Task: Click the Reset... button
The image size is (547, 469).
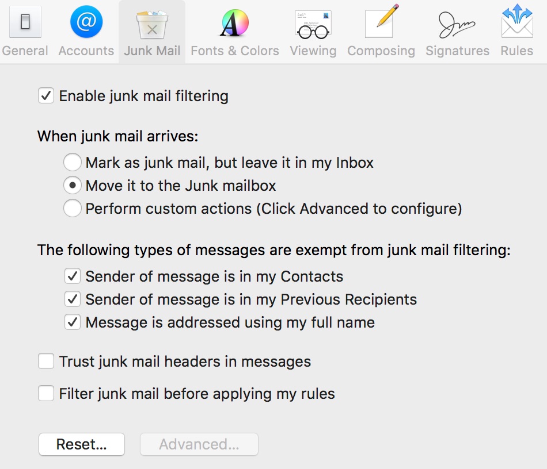Action: (x=82, y=444)
